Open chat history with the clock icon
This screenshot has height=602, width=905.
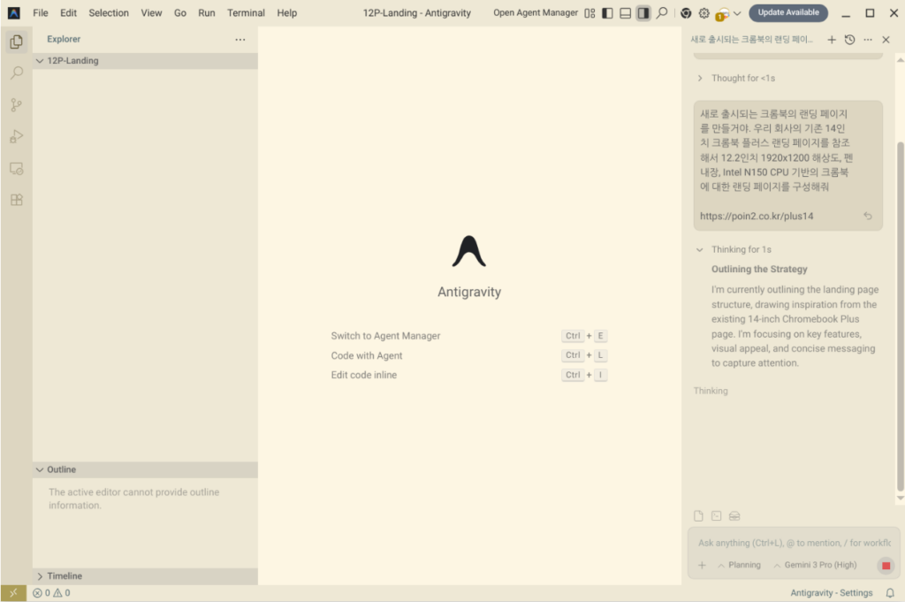(849, 40)
